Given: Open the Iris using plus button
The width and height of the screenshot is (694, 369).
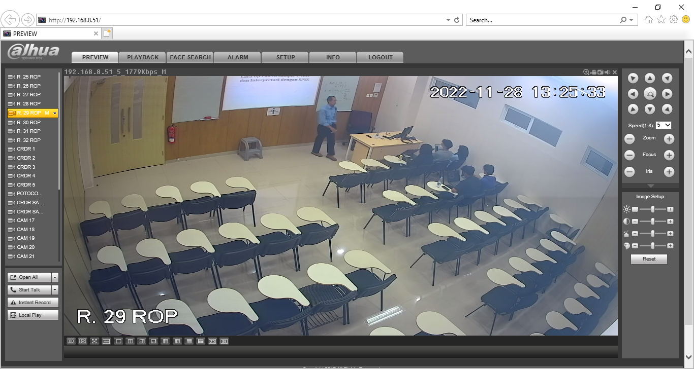Looking at the screenshot, I should (x=669, y=172).
